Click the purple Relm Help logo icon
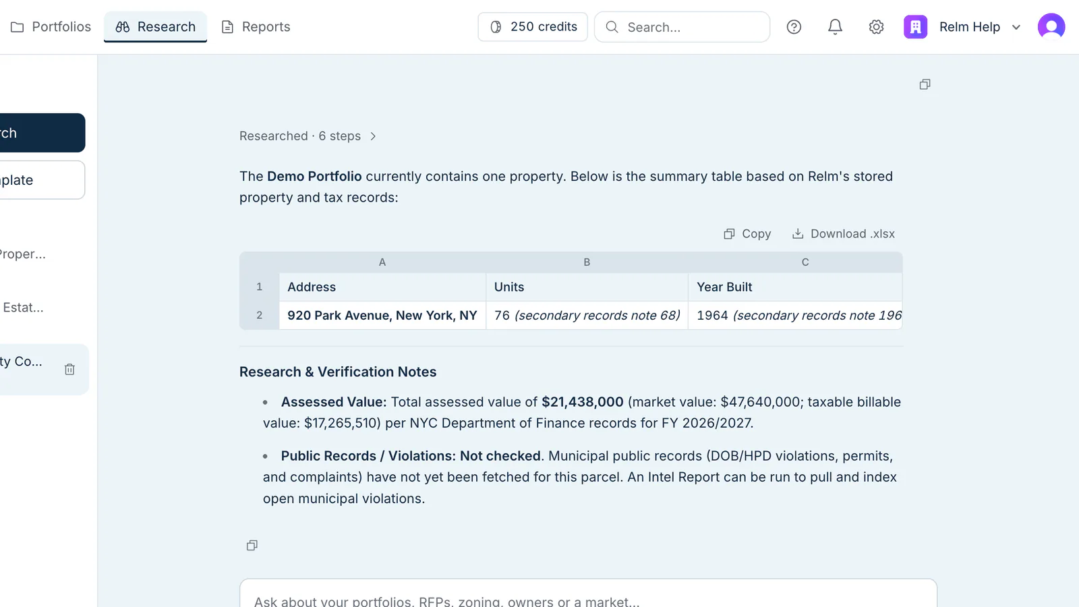Viewport: 1079px width, 607px height. click(x=915, y=27)
